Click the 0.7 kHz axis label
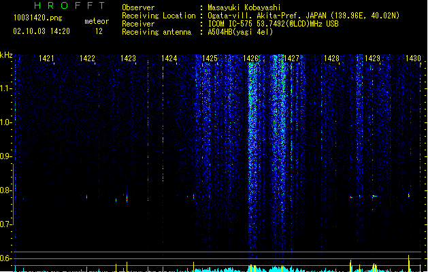 [5, 224]
